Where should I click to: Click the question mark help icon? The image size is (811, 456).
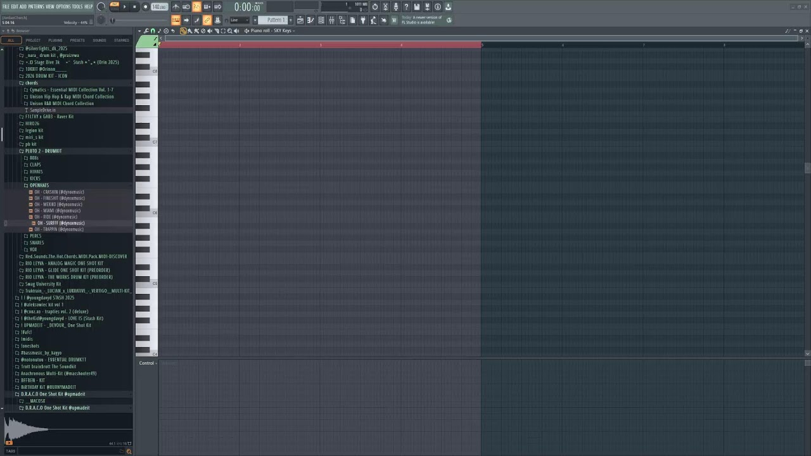tap(406, 7)
